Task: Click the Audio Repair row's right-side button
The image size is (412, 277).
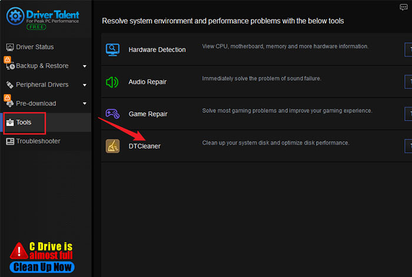Action: click(x=408, y=82)
